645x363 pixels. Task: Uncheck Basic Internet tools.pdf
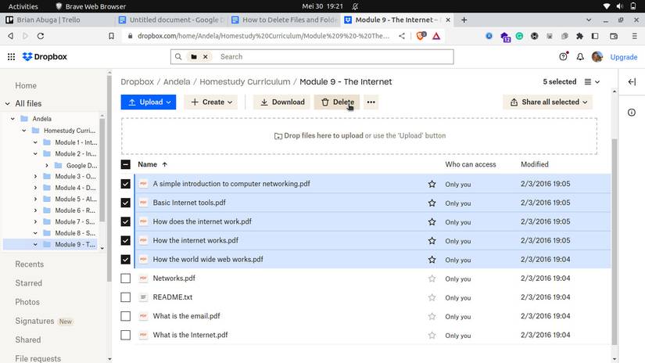(125, 203)
